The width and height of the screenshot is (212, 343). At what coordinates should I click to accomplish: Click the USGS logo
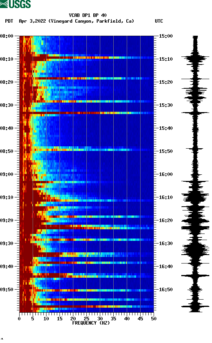coord(15,4)
